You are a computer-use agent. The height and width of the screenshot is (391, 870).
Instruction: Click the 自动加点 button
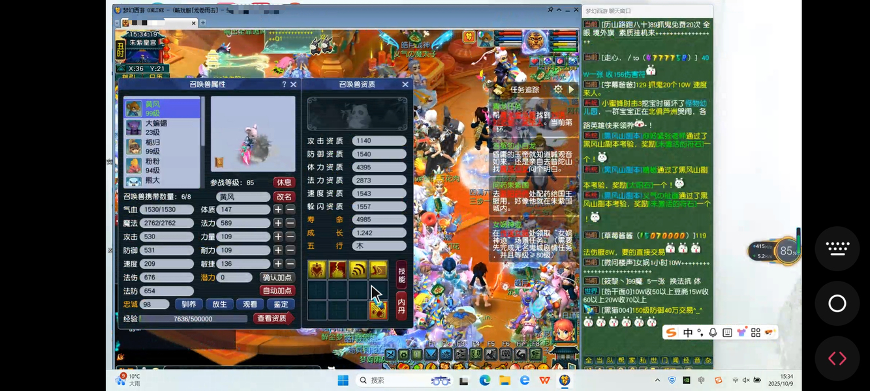[x=277, y=291]
